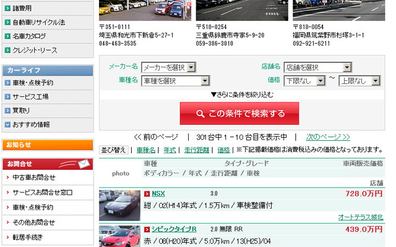Viewport: 396px width, 247px height.
Task: Click magnifier icon on red search button
Action: 200,114
